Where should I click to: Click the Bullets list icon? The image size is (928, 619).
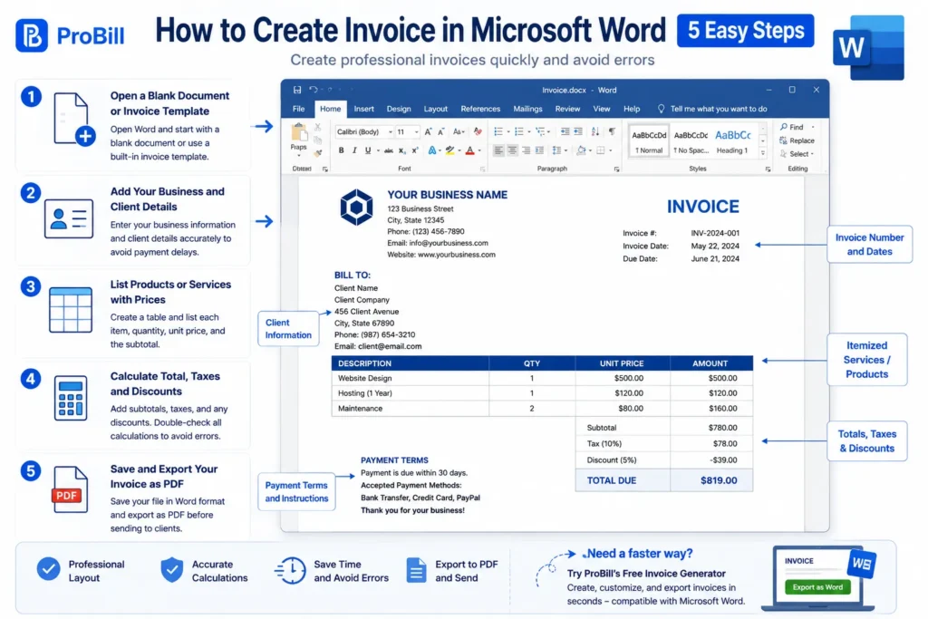coord(498,131)
